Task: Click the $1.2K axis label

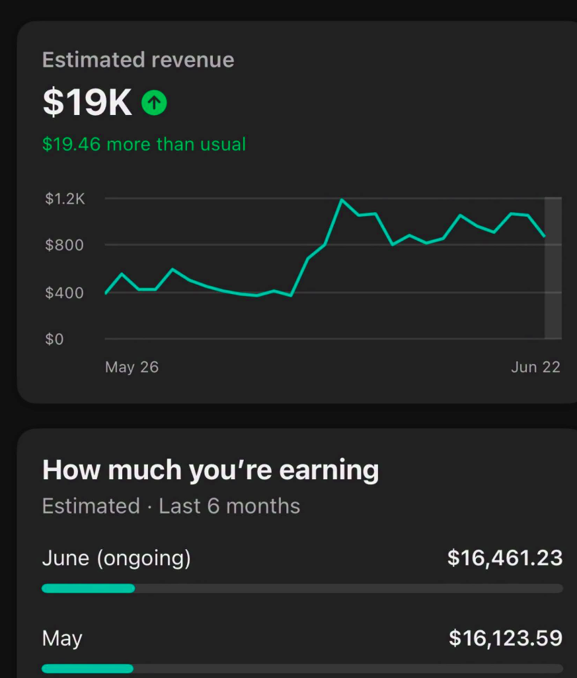Action: (65, 199)
